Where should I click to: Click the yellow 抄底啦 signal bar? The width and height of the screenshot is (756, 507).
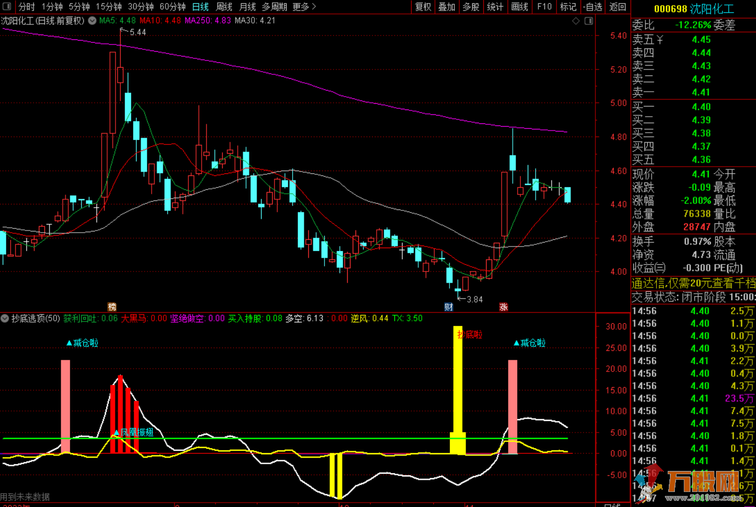[x=458, y=390]
